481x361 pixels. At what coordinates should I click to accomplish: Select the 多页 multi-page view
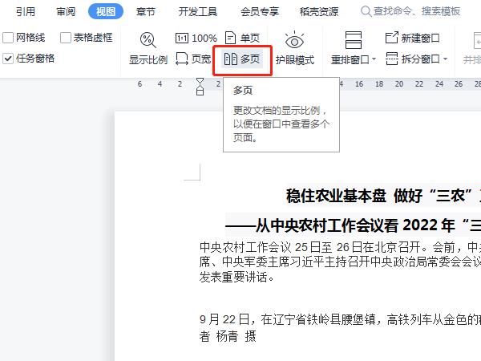(x=242, y=59)
